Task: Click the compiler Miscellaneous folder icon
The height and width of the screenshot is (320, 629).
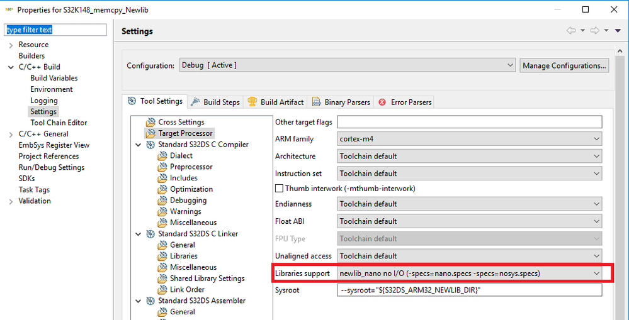Action: pyautogui.click(x=162, y=223)
